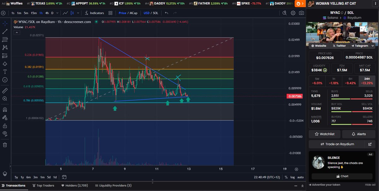This screenshot has width=379, height=191.
Task: Switch chart to line style
Action: coord(65,13)
